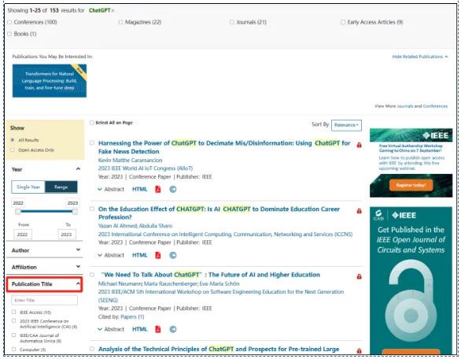Open author Kevin Matthe Caramancion
This screenshot has height=359, width=461.
point(131,160)
